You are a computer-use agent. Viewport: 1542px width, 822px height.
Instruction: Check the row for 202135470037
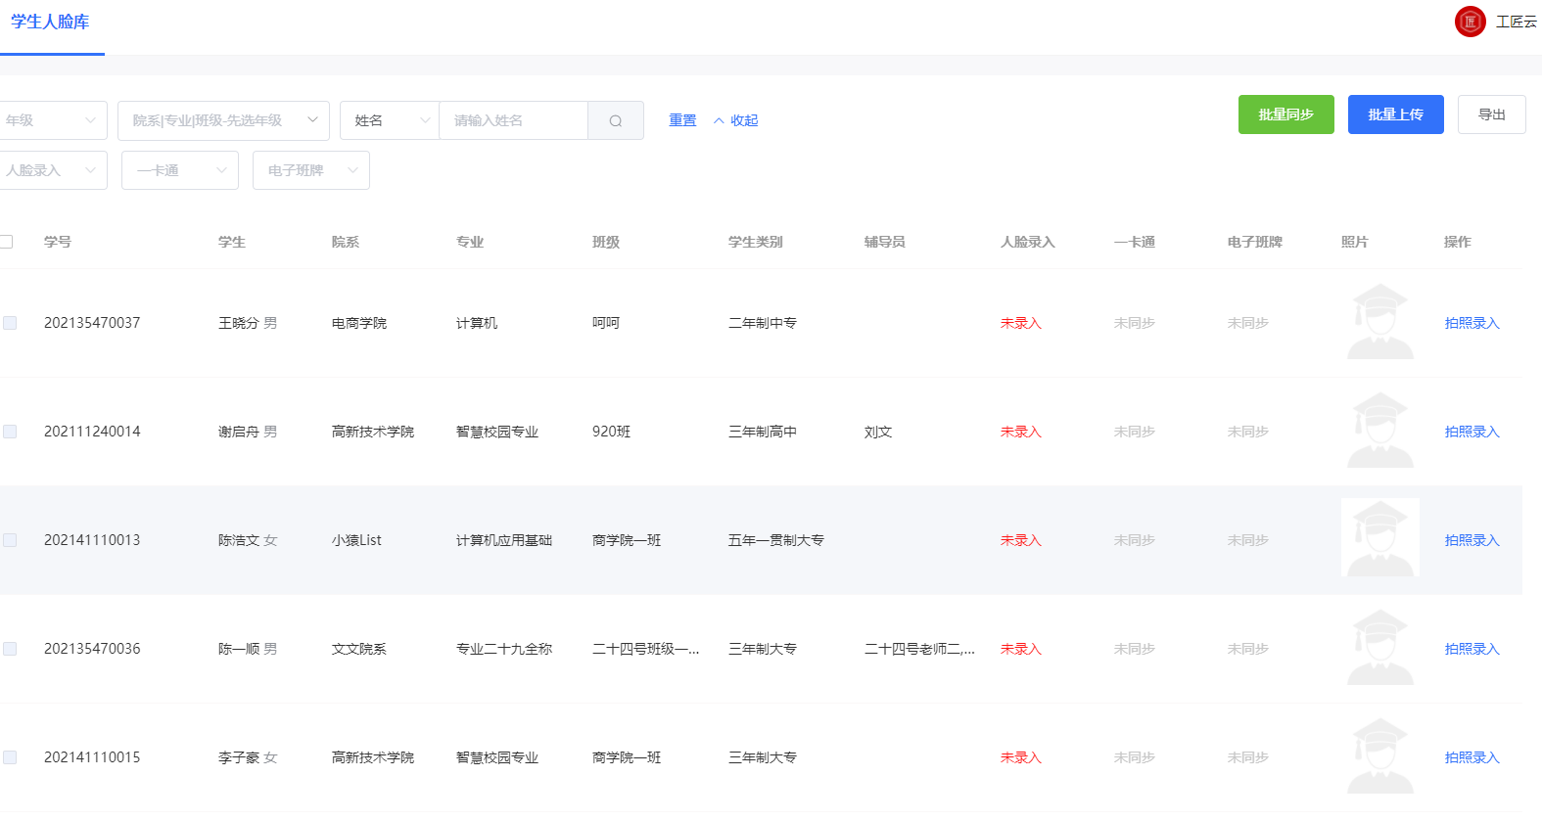click(10, 323)
